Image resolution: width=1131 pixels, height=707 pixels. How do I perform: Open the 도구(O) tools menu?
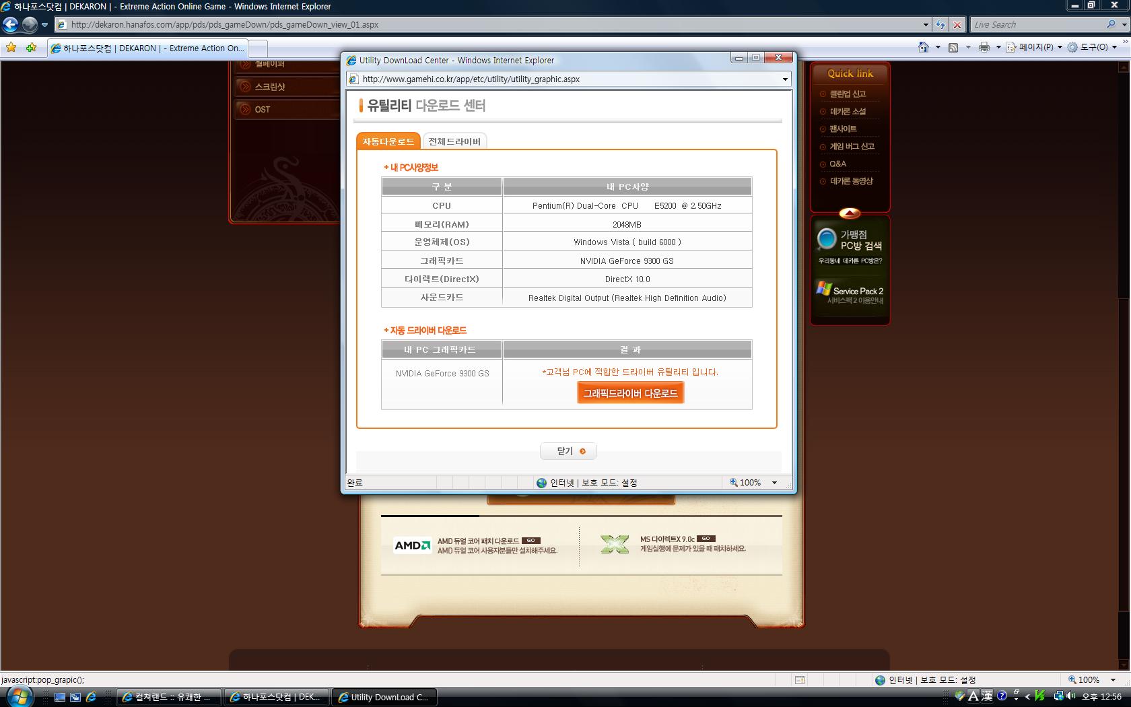pyautogui.click(x=1092, y=47)
